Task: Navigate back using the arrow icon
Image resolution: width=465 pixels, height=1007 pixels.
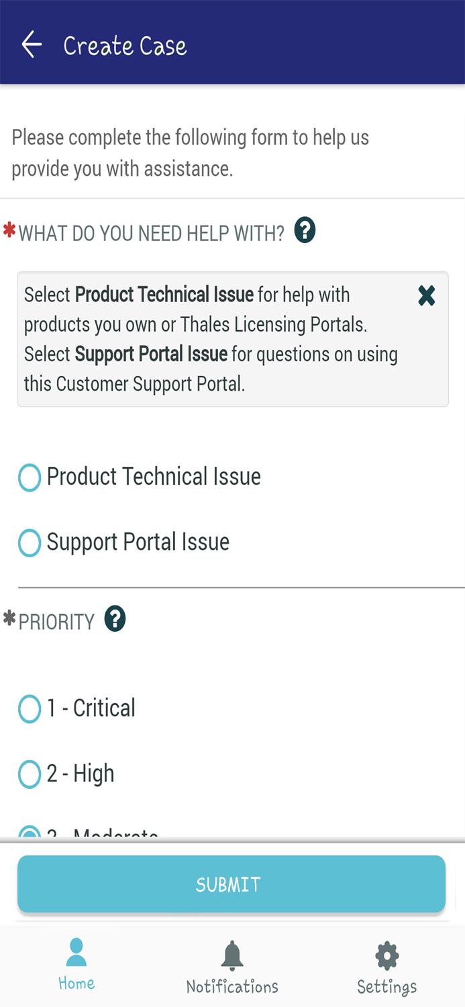Action: [x=31, y=44]
